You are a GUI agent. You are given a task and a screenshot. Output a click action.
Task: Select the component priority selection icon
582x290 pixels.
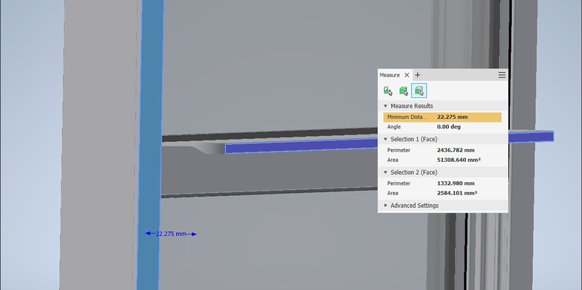pyautogui.click(x=388, y=91)
